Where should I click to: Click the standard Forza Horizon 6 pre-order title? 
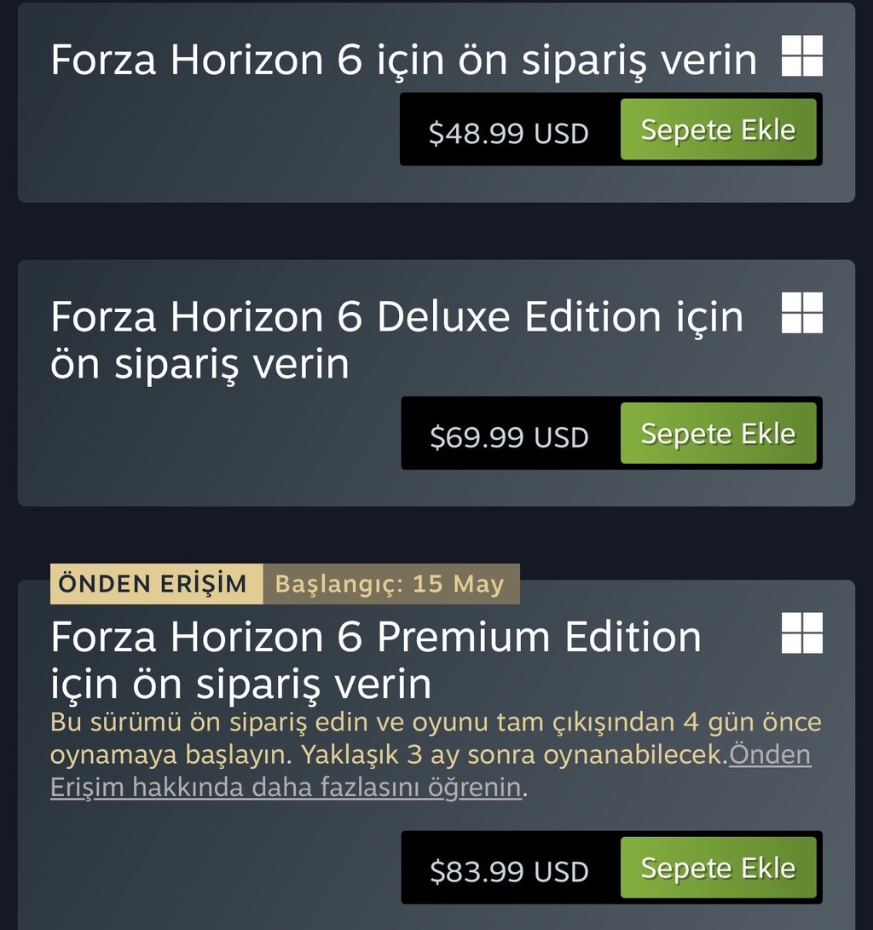pos(403,60)
